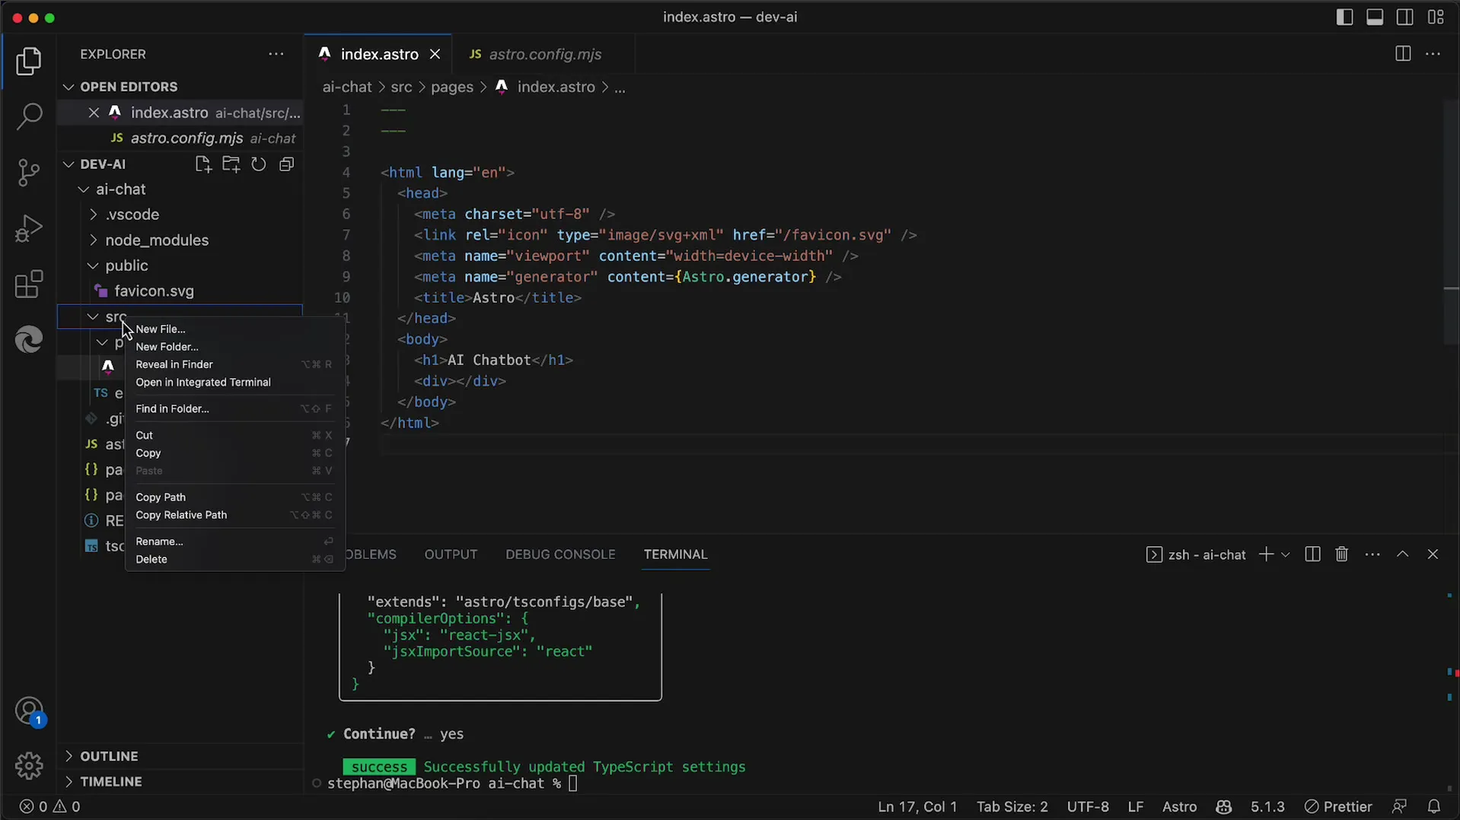This screenshot has width=1460, height=820.
Task: Open favicon.svg in the file tree
Action: point(154,291)
